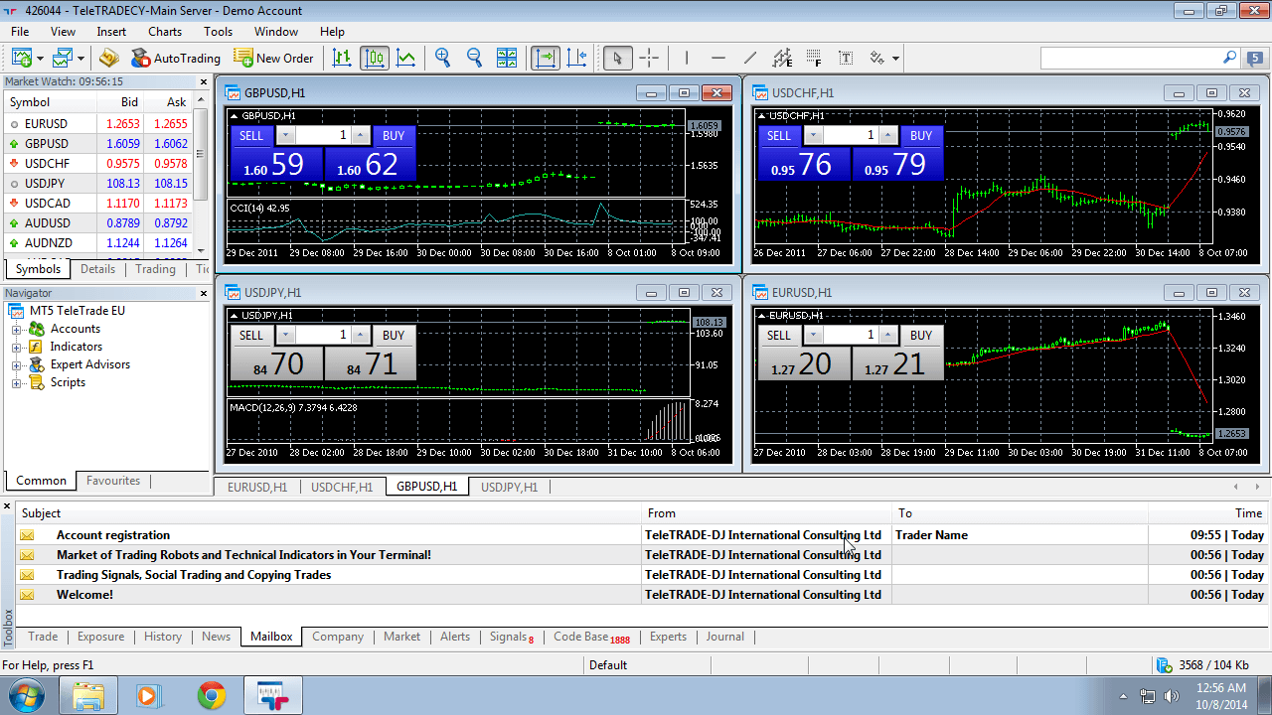Open the Charts menu
Image resolution: width=1272 pixels, height=715 pixels.
[165, 32]
